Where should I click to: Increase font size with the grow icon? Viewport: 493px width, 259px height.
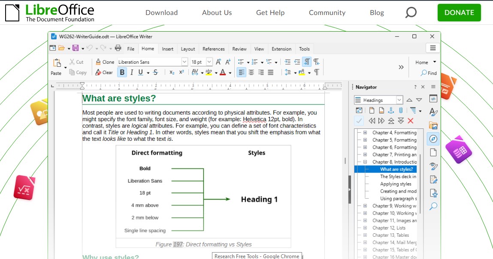218,62
